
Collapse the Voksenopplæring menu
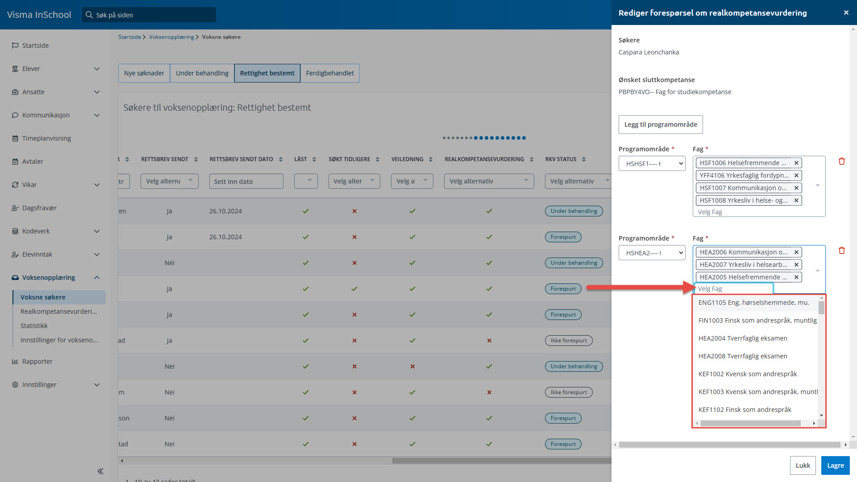click(x=97, y=278)
